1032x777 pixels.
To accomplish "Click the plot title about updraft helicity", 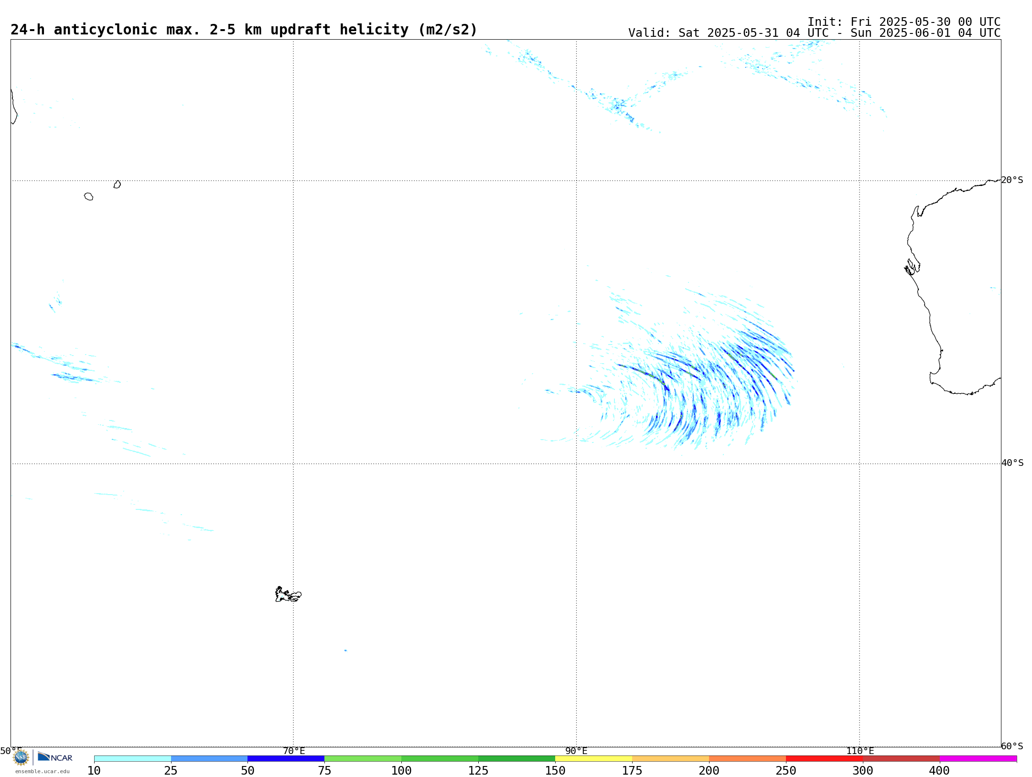I will pos(244,30).
